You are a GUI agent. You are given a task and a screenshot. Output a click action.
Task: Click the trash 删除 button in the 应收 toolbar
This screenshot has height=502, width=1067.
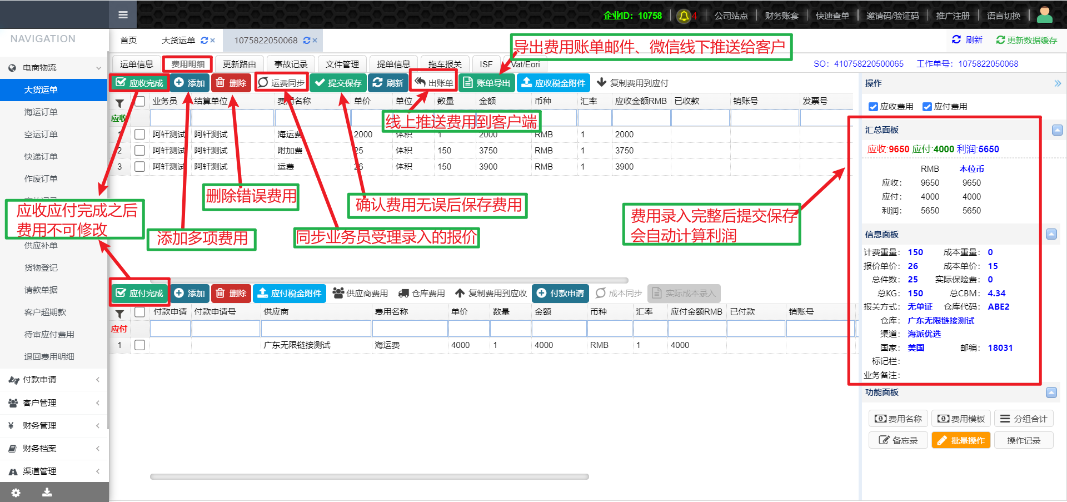coord(231,83)
